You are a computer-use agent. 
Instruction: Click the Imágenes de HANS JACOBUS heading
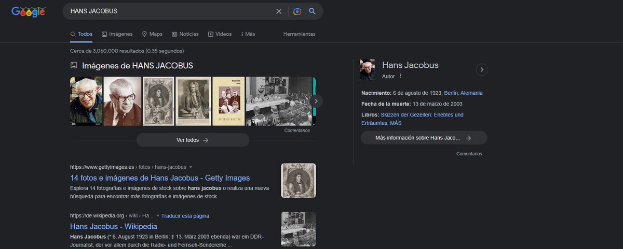(138, 66)
